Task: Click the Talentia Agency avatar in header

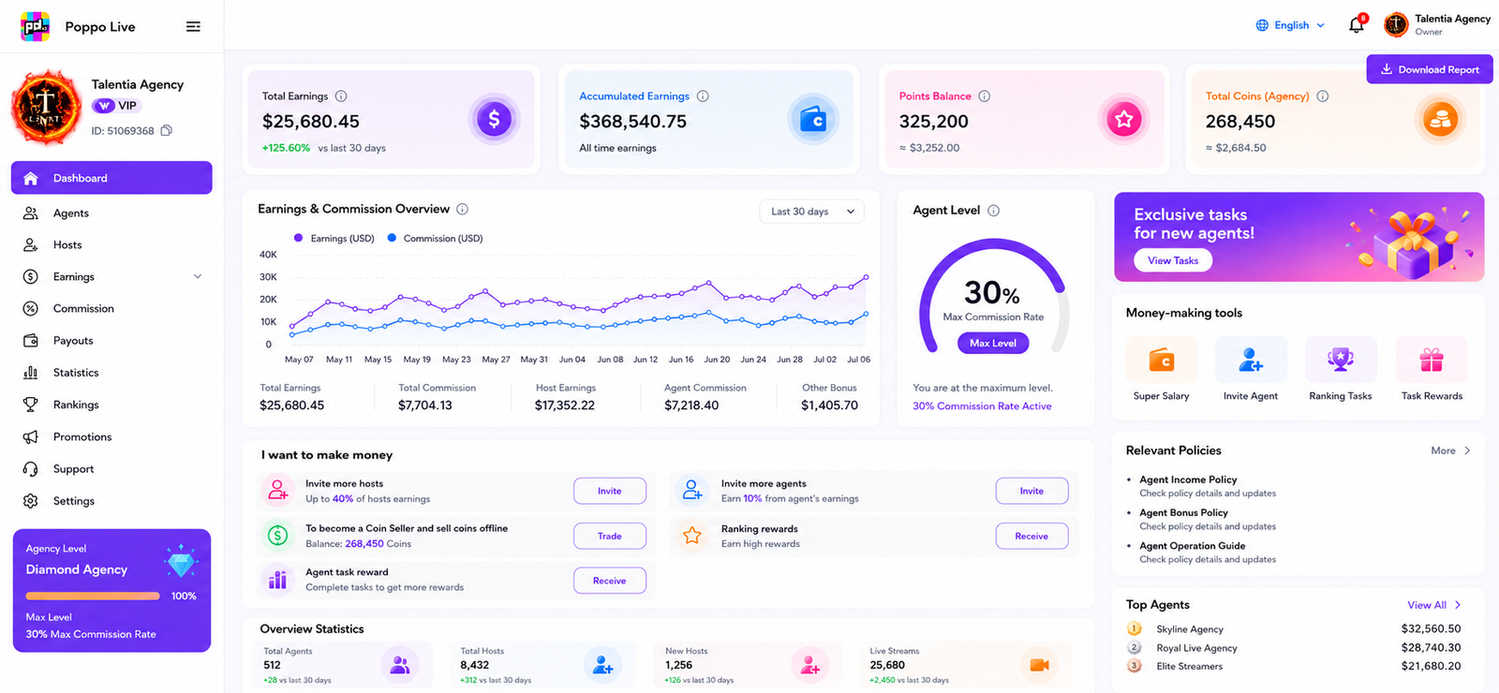Action: pyautogui.click(x=1396, y=25)
